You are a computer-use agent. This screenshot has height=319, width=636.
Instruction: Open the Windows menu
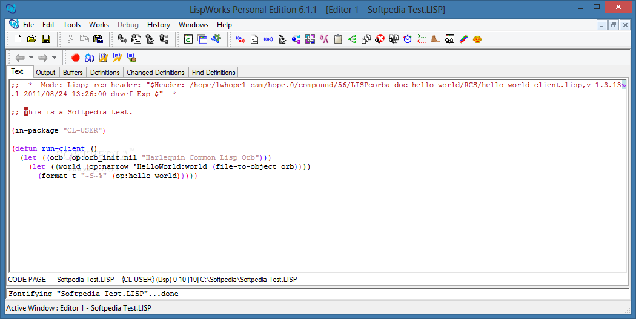click(193, 25)
